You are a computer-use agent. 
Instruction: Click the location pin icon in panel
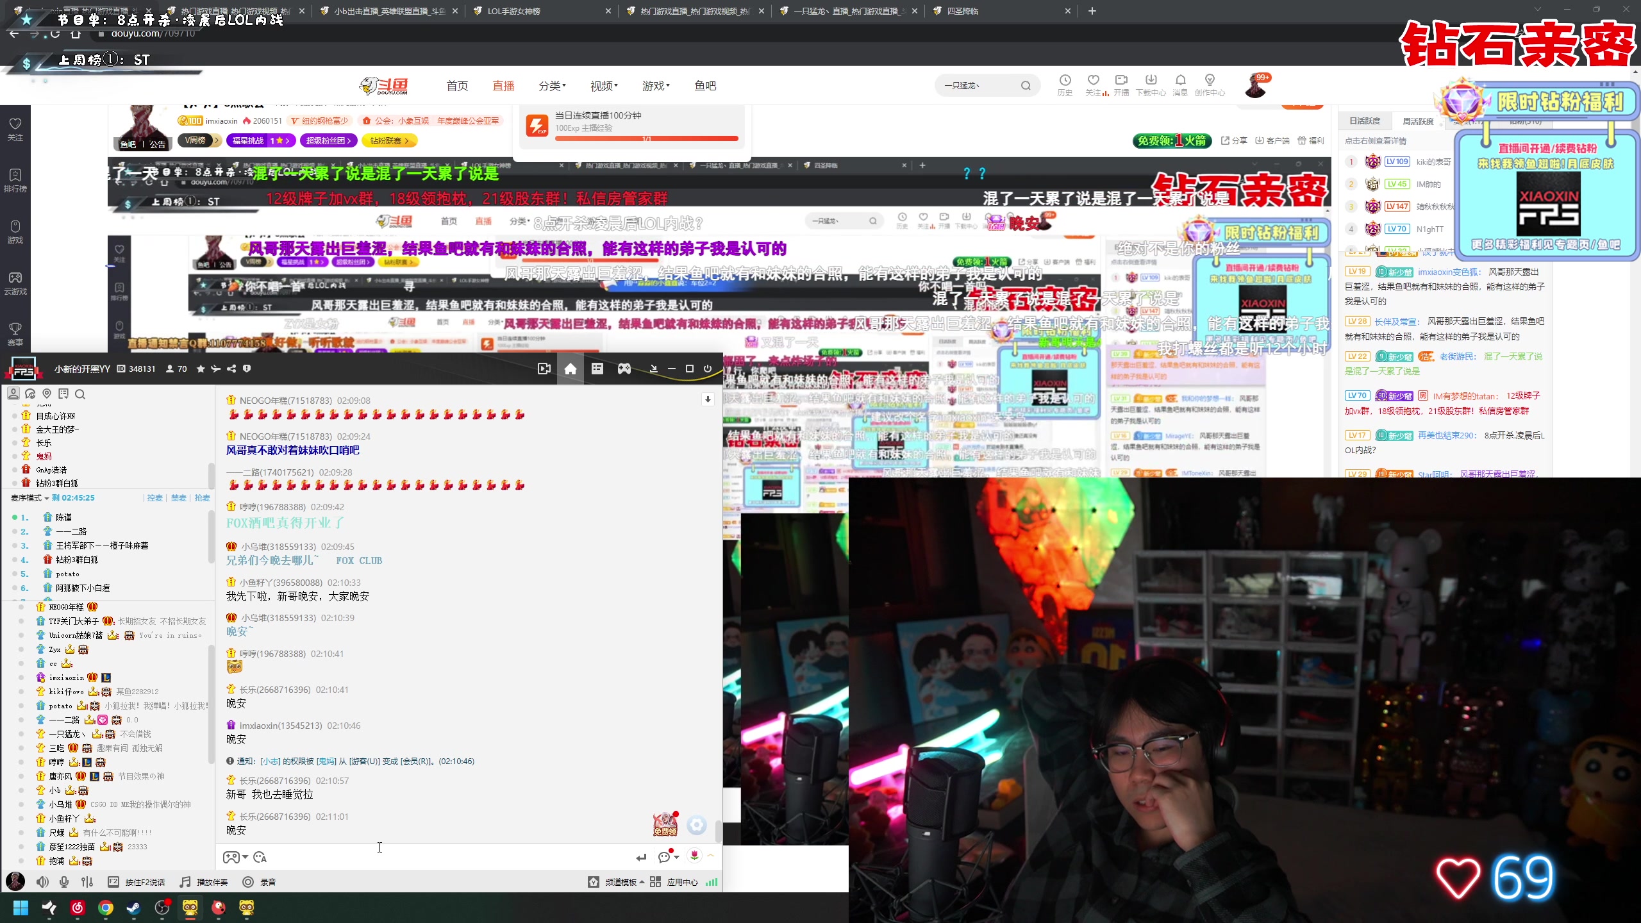46,394
